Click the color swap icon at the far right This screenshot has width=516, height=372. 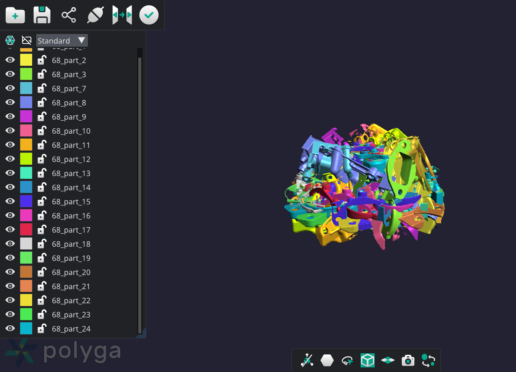coord(428,360)
